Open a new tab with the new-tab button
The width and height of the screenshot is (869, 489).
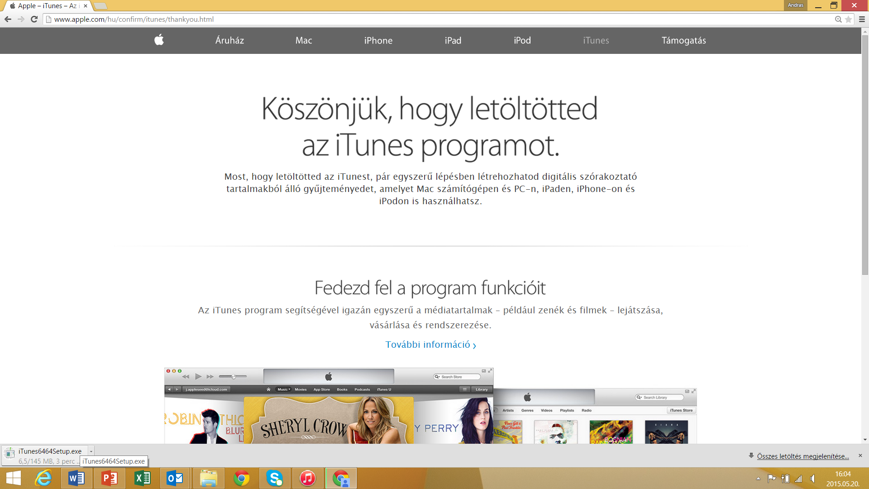pos(100,6)
